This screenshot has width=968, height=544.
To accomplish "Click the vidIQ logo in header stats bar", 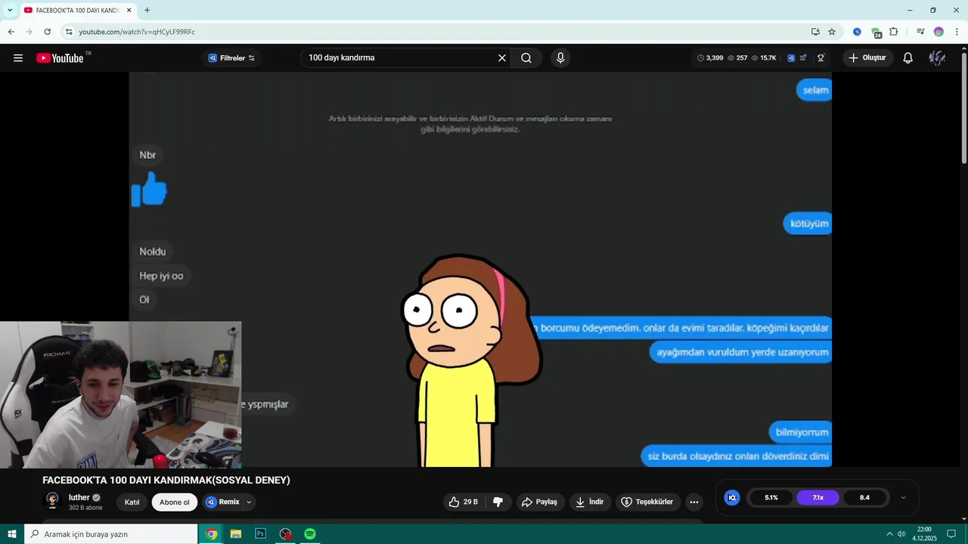I will 791,58.
